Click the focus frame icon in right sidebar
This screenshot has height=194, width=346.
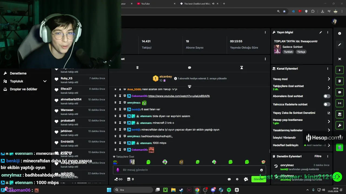tap(340, 59)
